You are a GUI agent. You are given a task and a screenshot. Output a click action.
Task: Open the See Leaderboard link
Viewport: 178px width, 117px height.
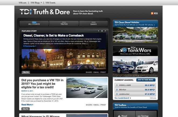pos(123,98)
